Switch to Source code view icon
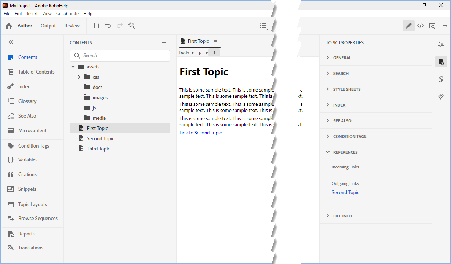Viewport: 451px width, 264px height. click(x=421, y=26)
